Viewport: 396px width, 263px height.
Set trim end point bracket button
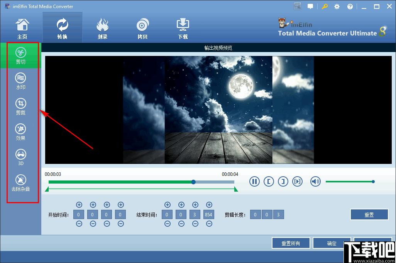pos(283,182)
